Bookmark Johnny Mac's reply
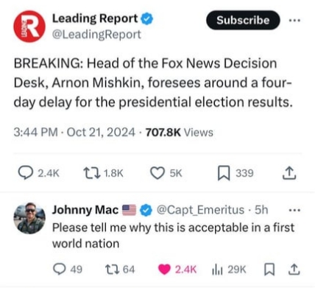 point(269,270)
